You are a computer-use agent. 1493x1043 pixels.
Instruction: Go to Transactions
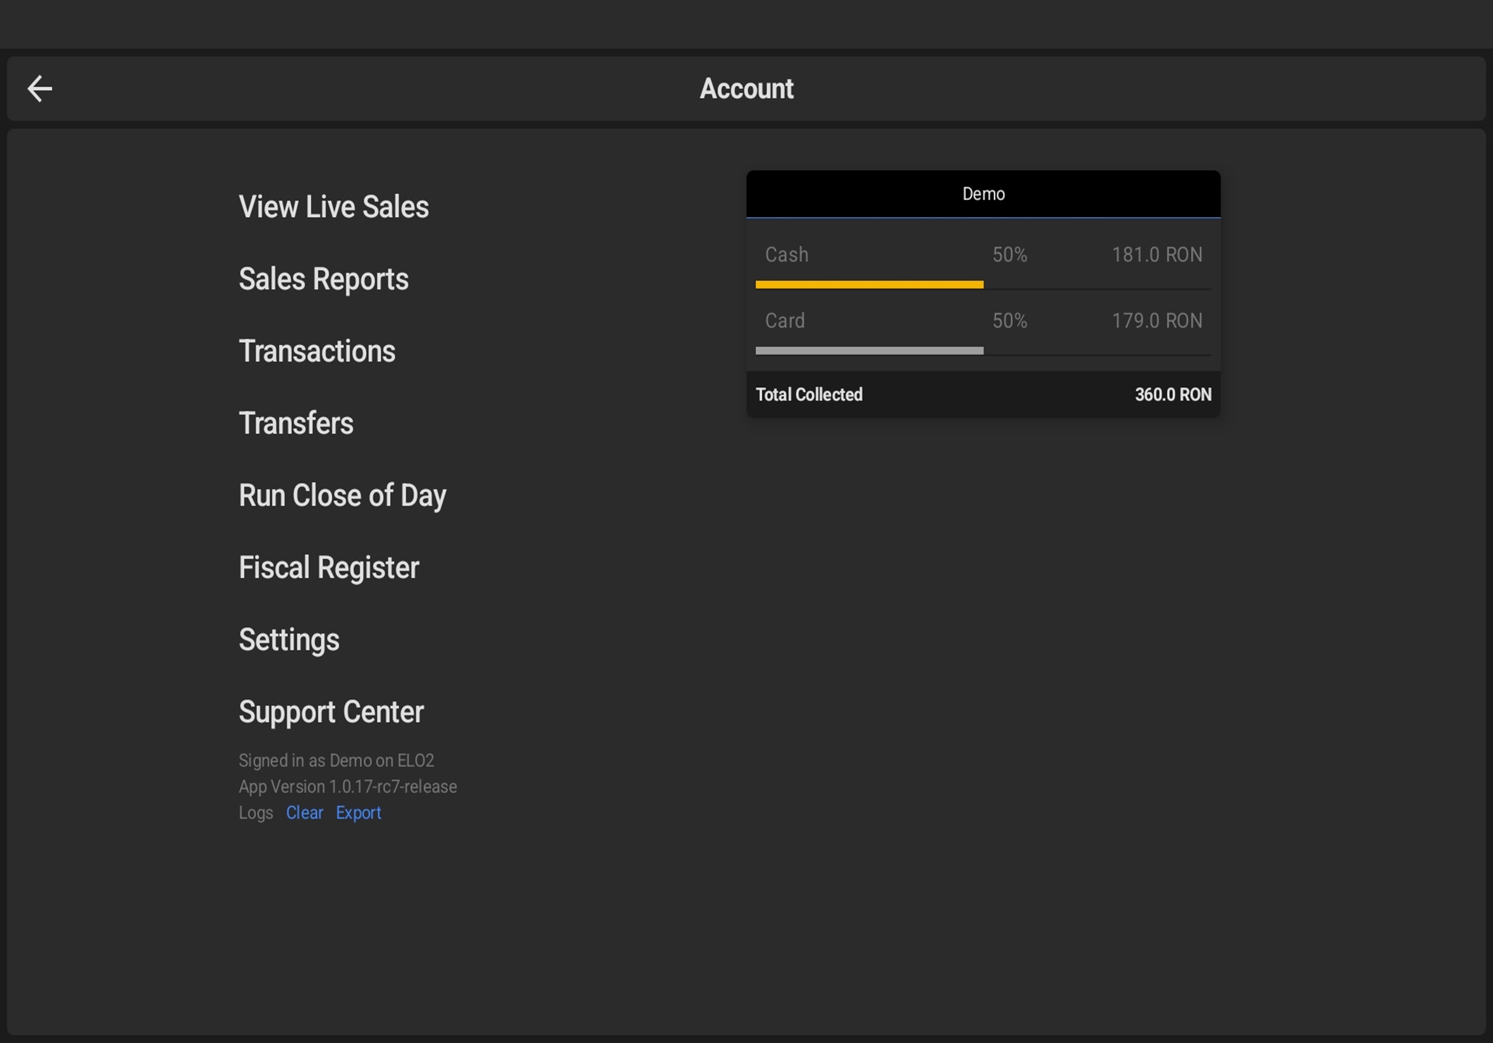(x=317, y=351)
